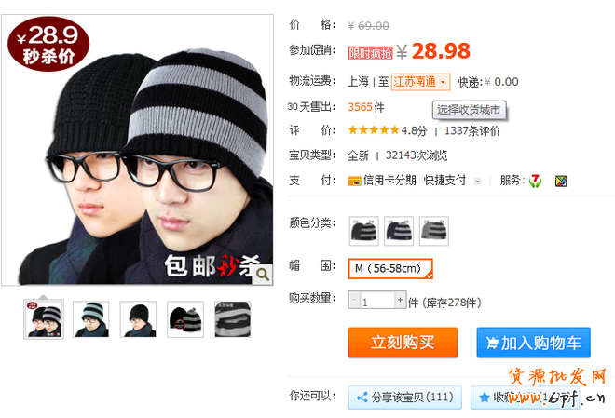Click the 加入购物车 add to cart button

click(x=533, y=343)
